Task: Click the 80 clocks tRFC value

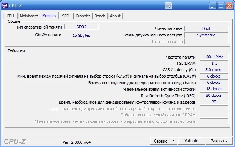Action: tap(214, 95)
